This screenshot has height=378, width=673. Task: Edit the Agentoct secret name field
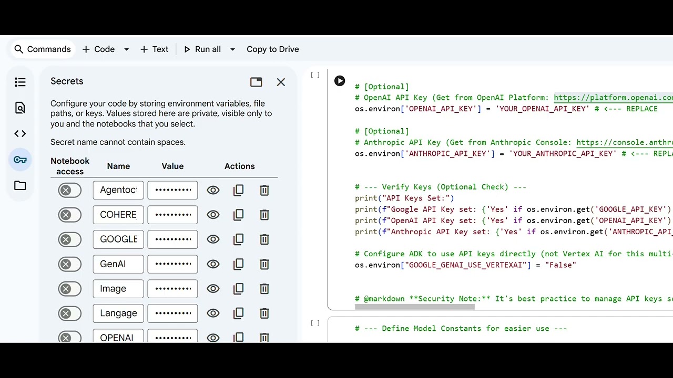pyautogui.click(x=118, y=190)
